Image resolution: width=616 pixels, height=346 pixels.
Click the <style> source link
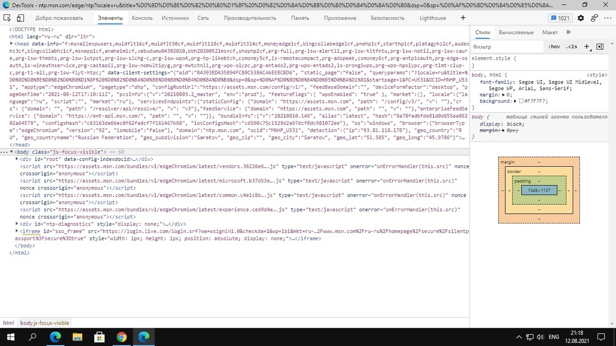597,75
